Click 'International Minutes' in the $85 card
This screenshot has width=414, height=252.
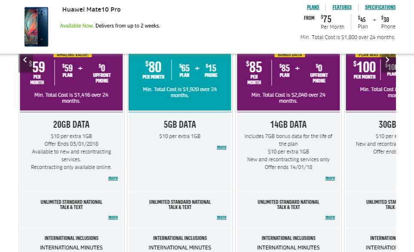coord(288,248)
